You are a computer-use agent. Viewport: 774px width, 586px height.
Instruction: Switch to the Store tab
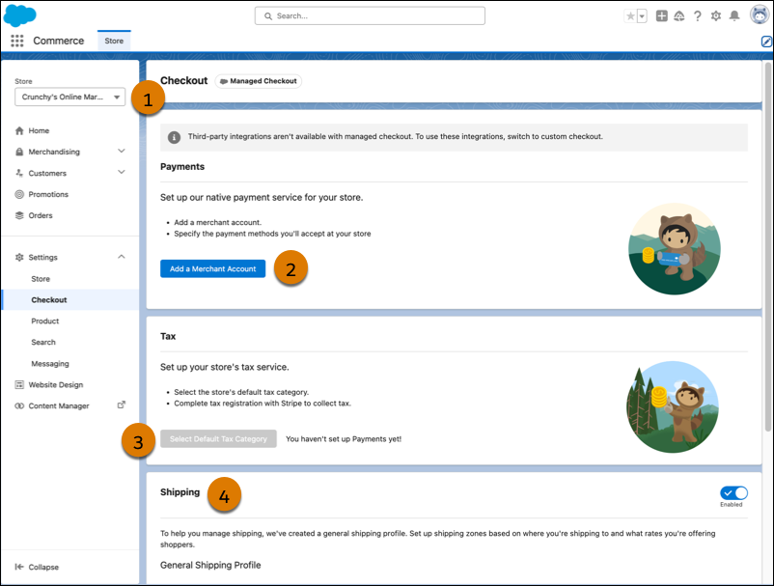click(x=114, y=41)
